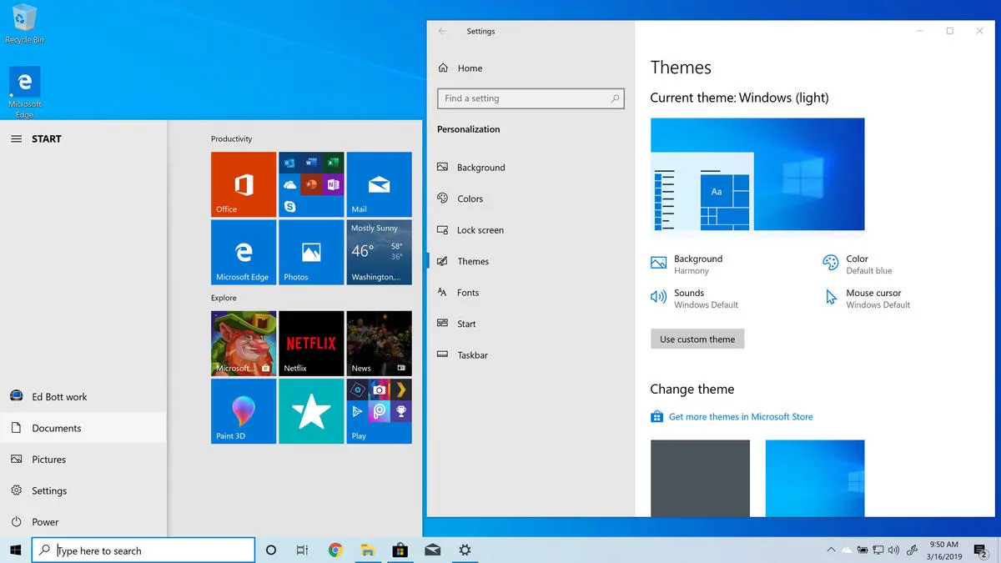This screenshot has width=1001, height=563.
Task: Open Ed Bott work account in Start
Action: (x=83, y=396)
